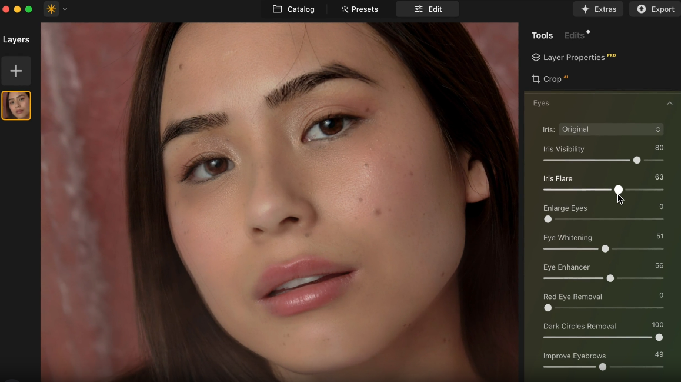Switch to the Presets tab
Image resolution: width=681 pixels, height=382 pixels.
pos(360,9)
